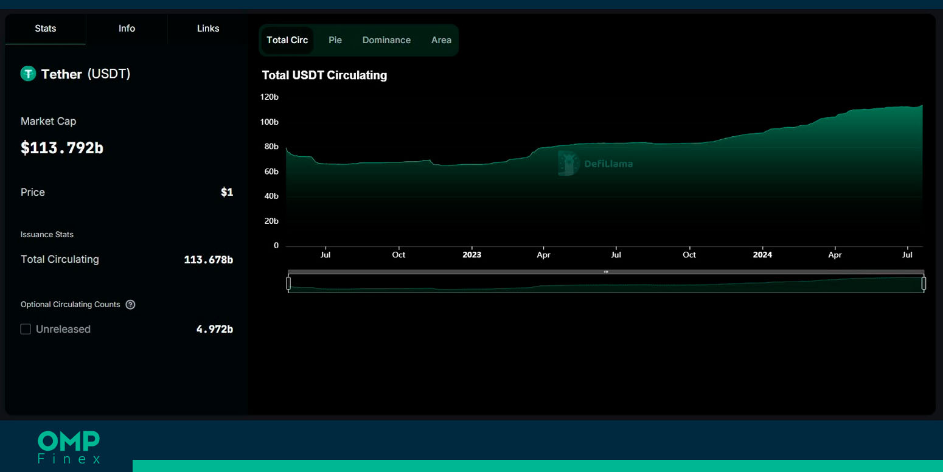The height and width of the screenshot is (472, 943).
Task: Click the Total Circulating 113.678b value
Action: (209, 260)
